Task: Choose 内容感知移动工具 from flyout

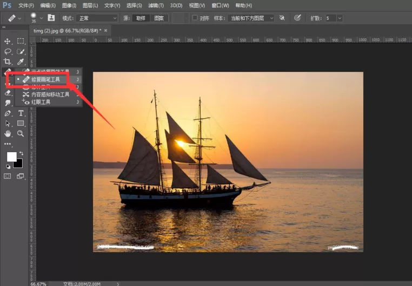Action: pyautogui.click(x=50, y=94)
